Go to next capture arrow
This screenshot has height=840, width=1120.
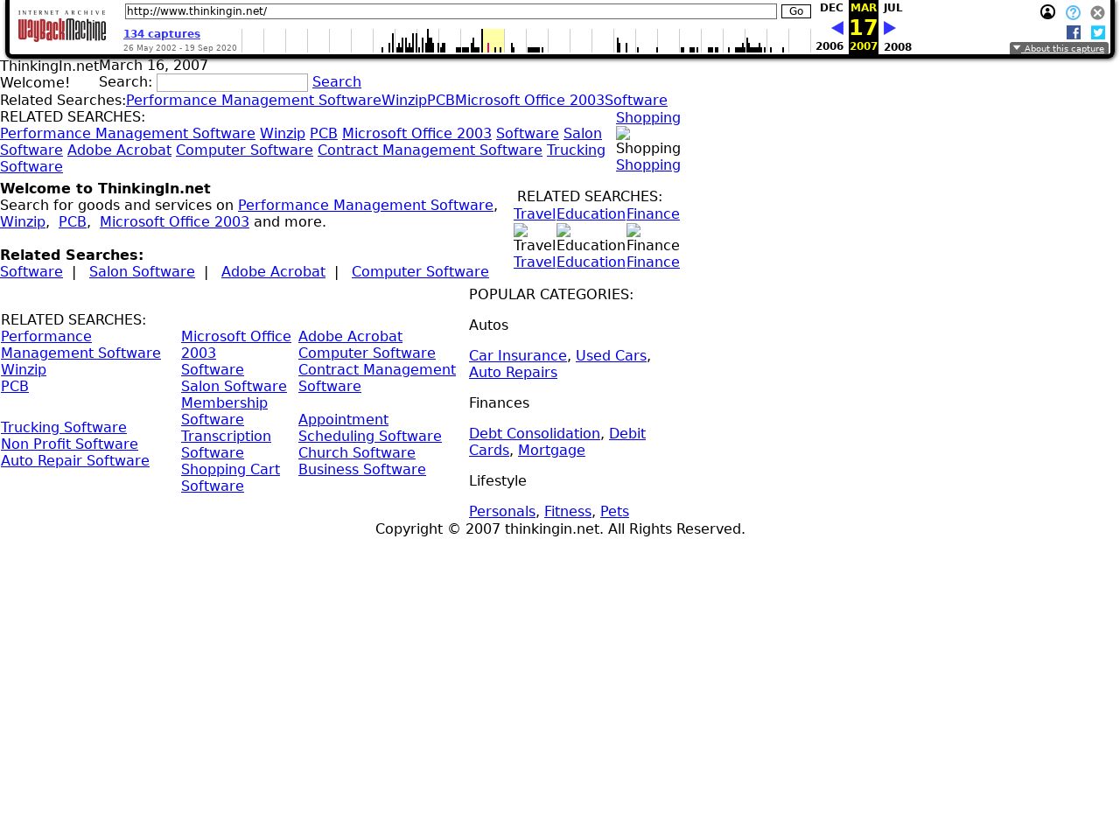890,28
